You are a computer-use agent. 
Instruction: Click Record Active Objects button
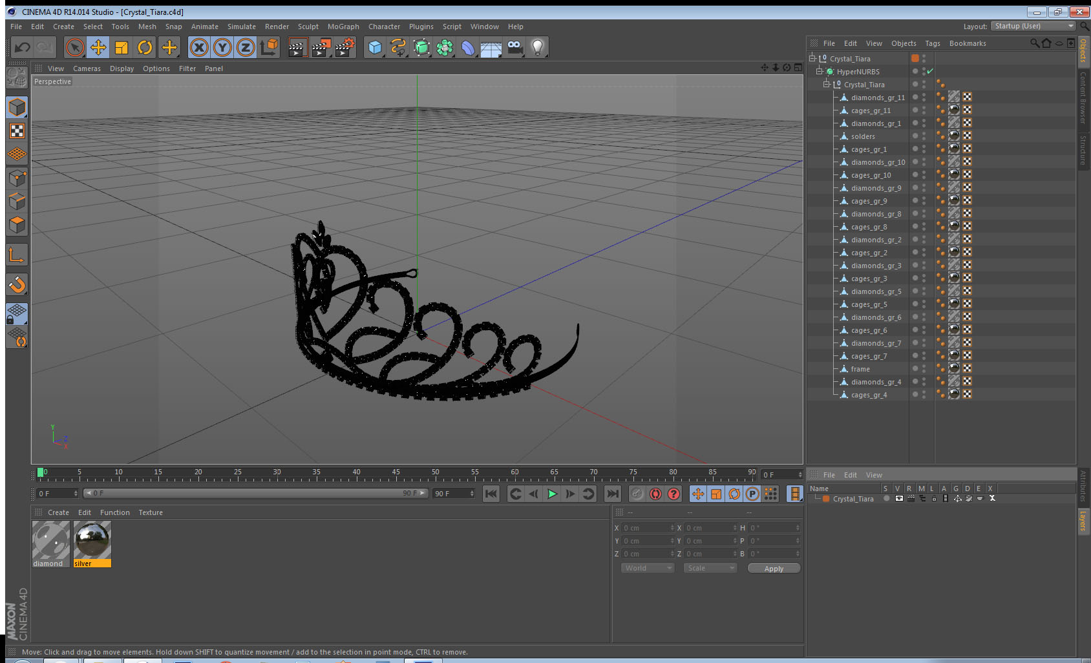pos(637,494)
